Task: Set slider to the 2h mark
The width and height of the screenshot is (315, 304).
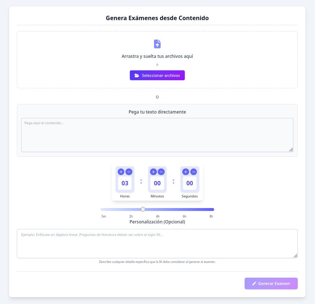Action: tap(131, 210)
